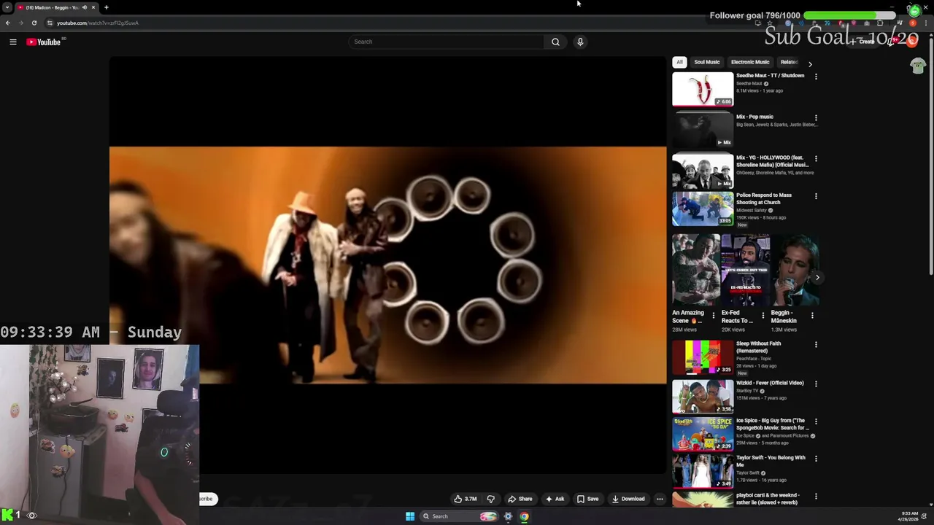Open options for Ex-Fed Reacts To short
This screenshot has height=525, width=934.
[763, 316]
